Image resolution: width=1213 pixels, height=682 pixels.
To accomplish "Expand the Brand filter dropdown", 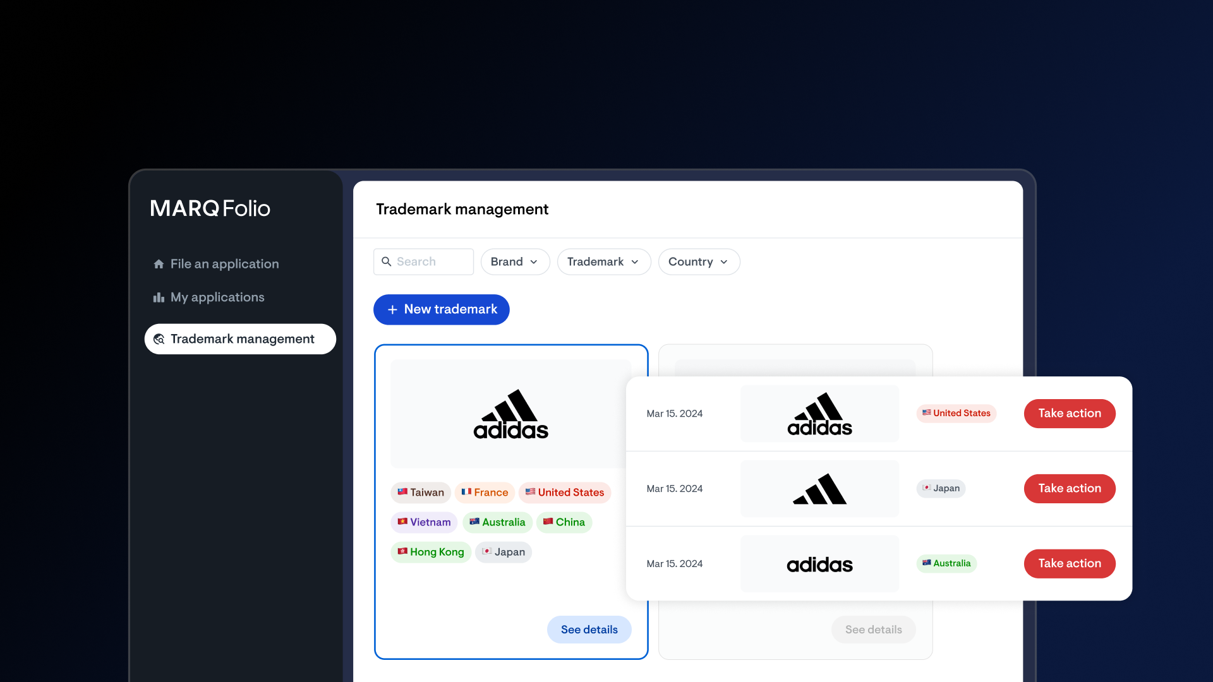I will (514, 261).
